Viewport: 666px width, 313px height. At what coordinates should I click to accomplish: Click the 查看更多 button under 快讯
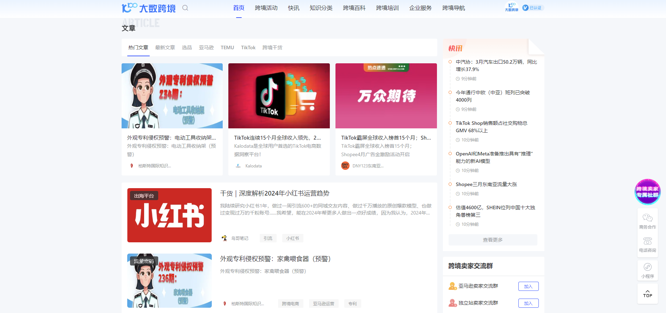pyautogui.click(x=493, y=239)
